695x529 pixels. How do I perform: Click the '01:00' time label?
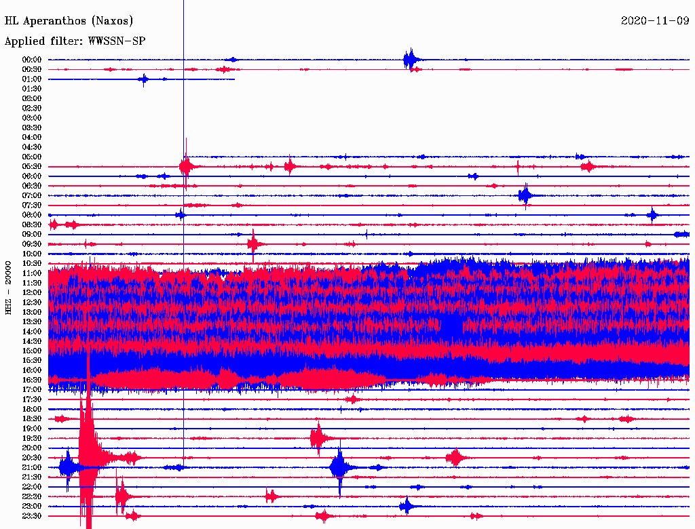[x=32, y=79]
